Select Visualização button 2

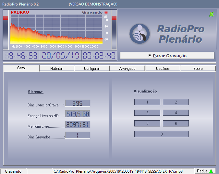(176, 102)
